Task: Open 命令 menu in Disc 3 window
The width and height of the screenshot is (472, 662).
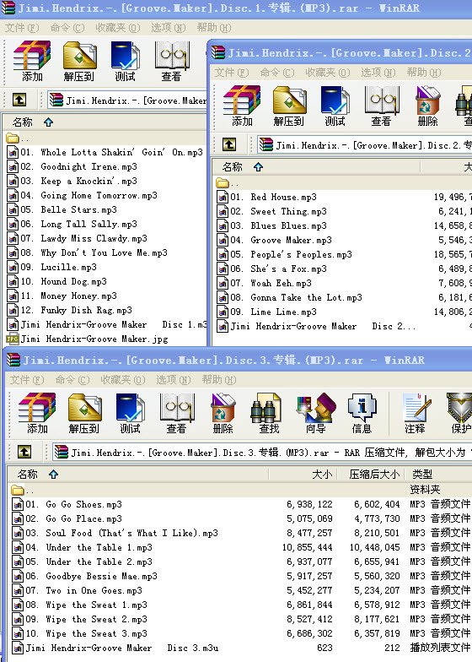Action: click(x=72, y=380)
